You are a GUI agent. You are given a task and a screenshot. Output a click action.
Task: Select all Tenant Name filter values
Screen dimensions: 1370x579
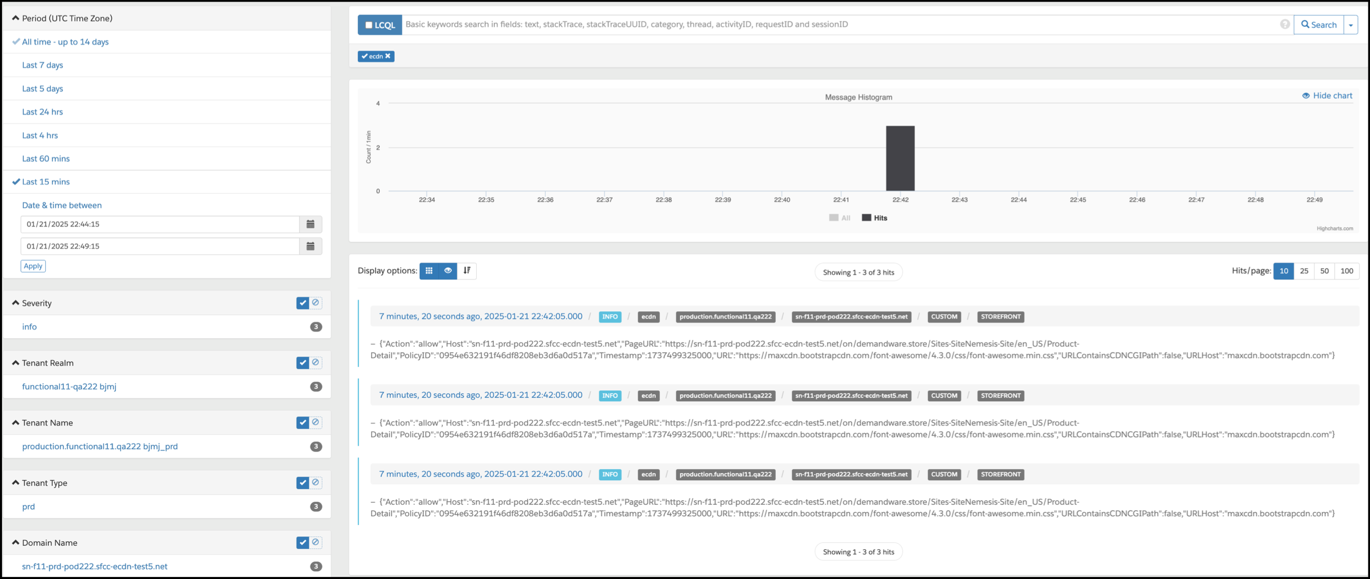coord(303,423)
